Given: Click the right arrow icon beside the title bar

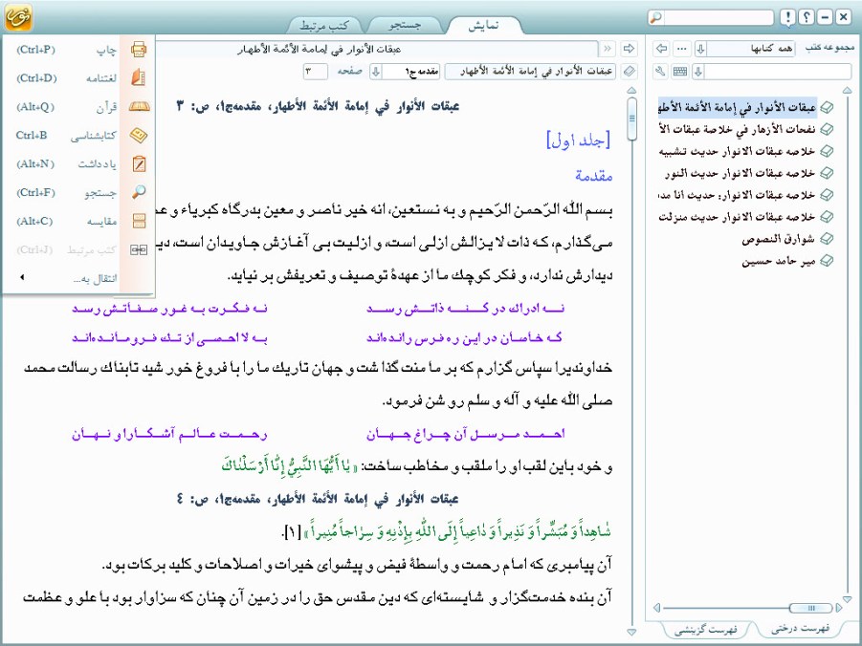Looking at the screenshot, I should pos(629,49).
